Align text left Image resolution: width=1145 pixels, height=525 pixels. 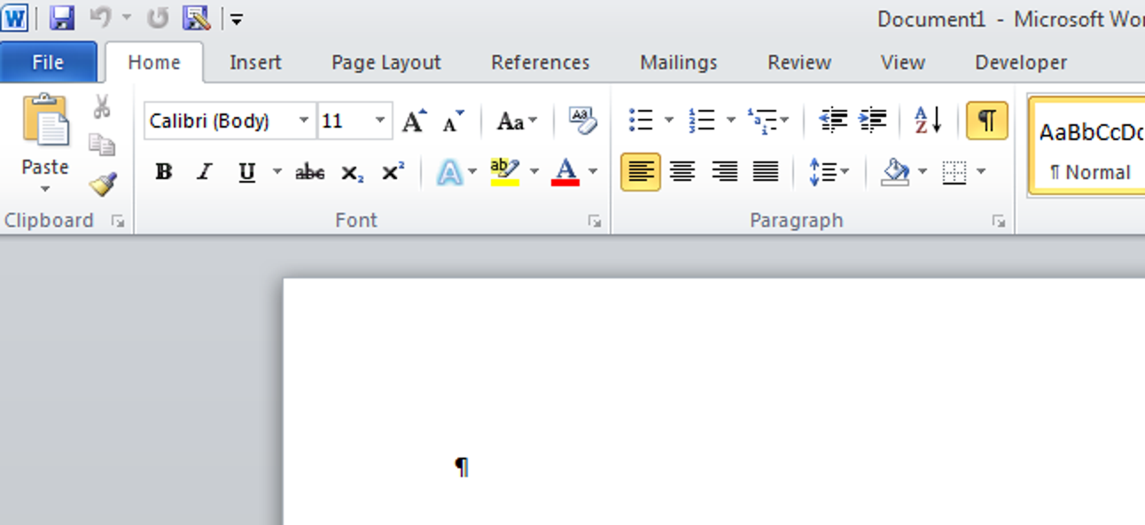tap(640, 171)
